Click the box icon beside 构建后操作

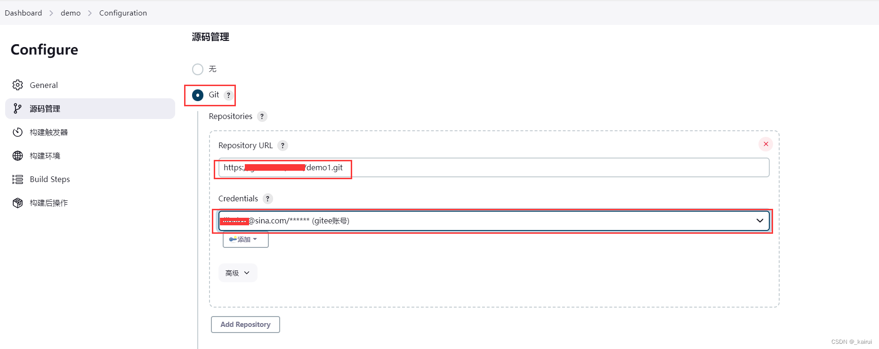coord(17,203)
